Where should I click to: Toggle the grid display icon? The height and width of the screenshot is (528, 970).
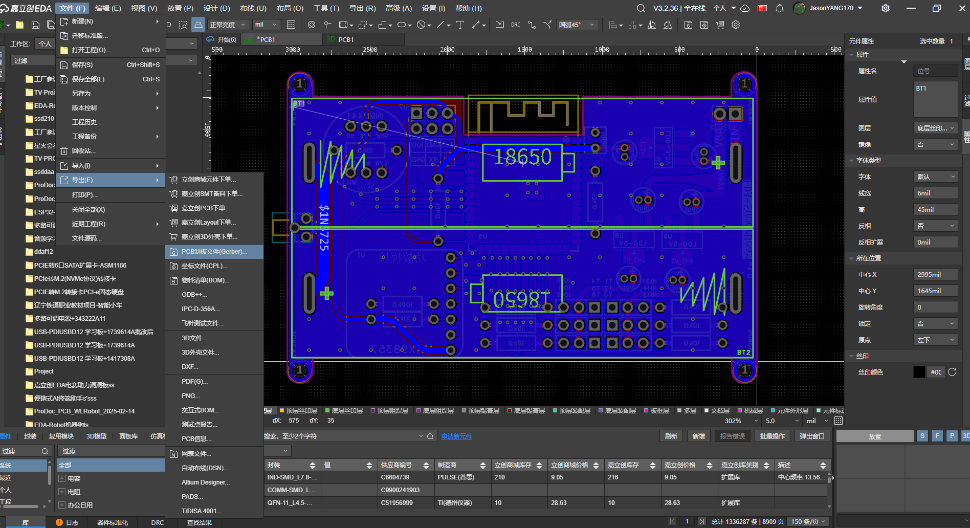coord(291,25)
